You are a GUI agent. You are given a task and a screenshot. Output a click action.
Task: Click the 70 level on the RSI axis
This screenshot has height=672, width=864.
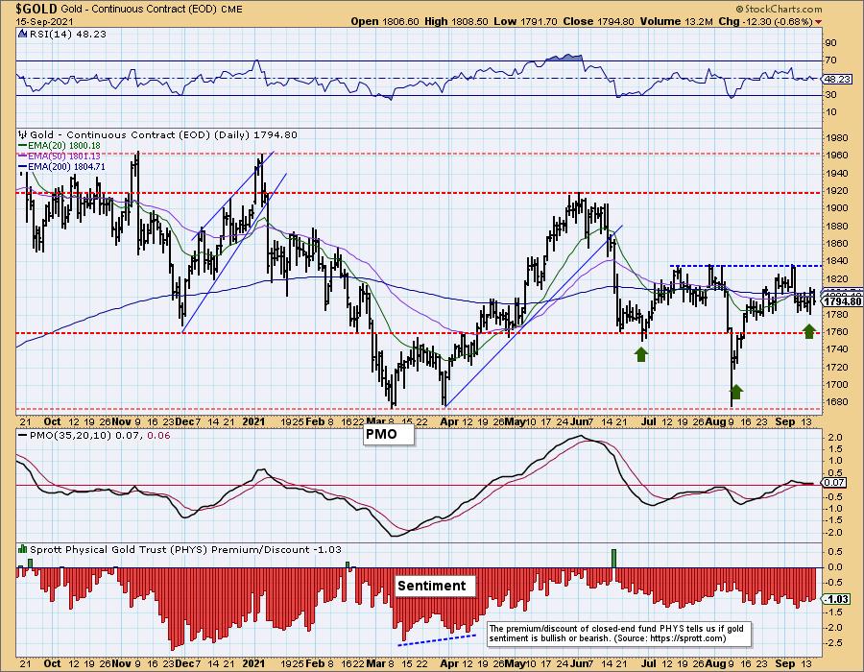830,60
